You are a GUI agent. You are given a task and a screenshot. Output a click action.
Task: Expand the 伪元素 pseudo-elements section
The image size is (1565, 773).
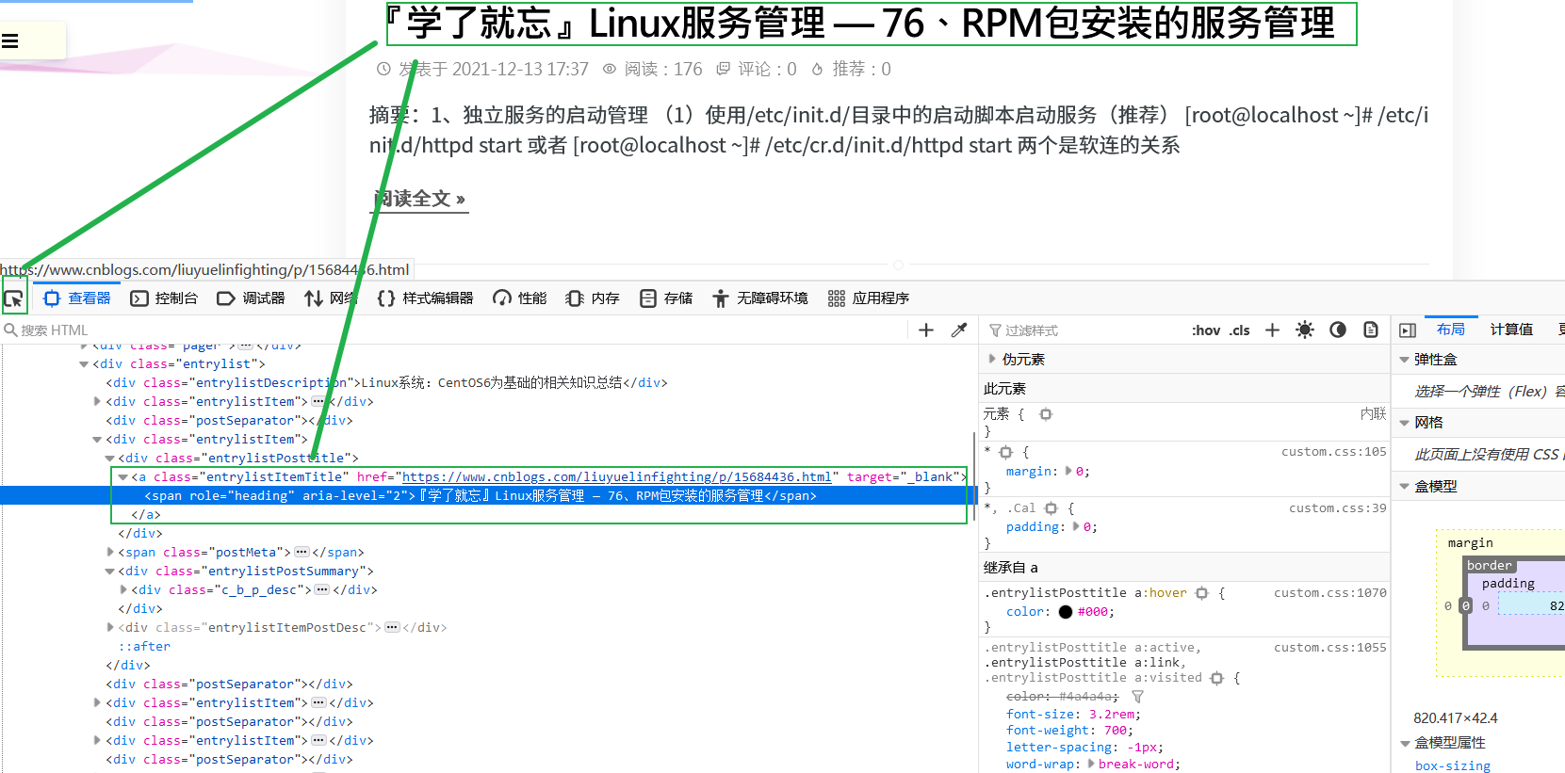[992, 359]
